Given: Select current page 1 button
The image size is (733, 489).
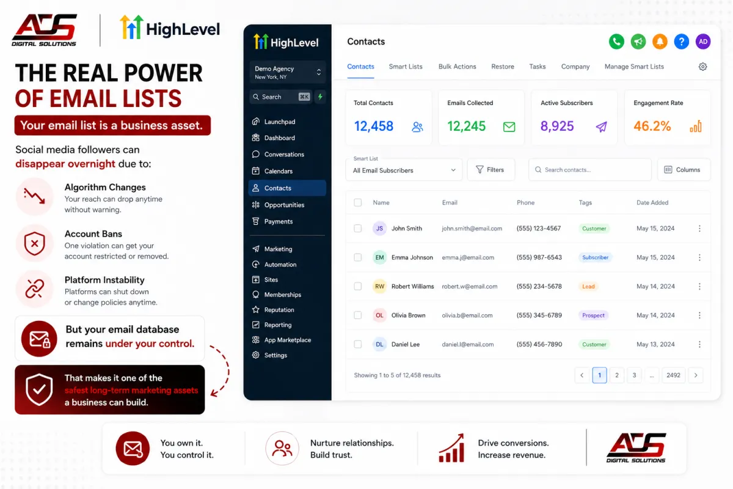Looking at the screenshot, I should coord(599,375).
